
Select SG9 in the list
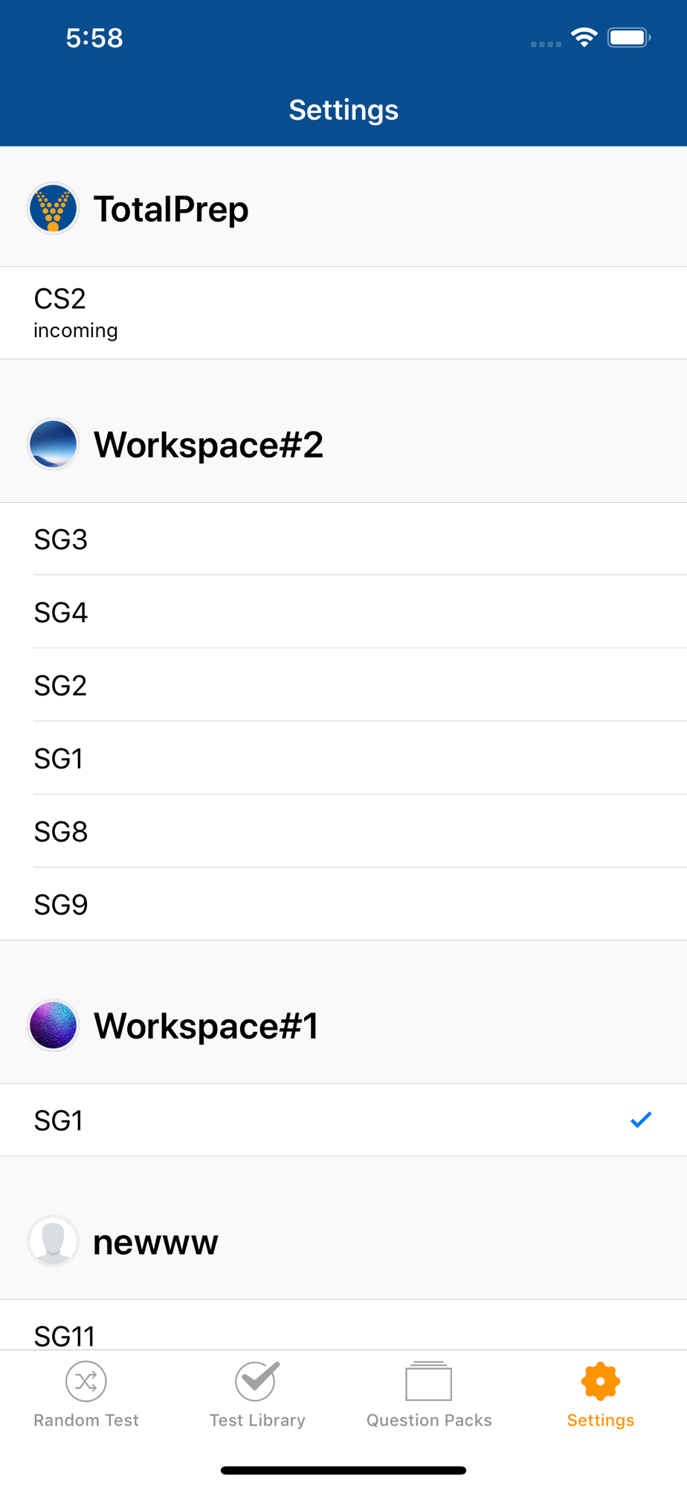point(61,905)
